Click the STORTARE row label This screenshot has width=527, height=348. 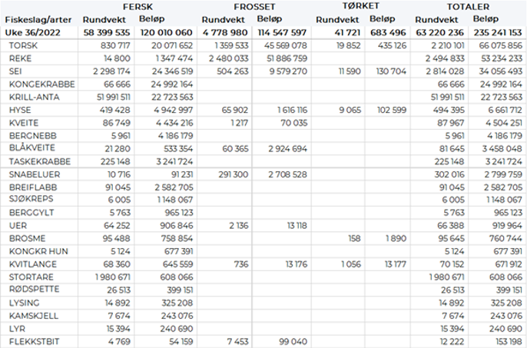[29, 277]
